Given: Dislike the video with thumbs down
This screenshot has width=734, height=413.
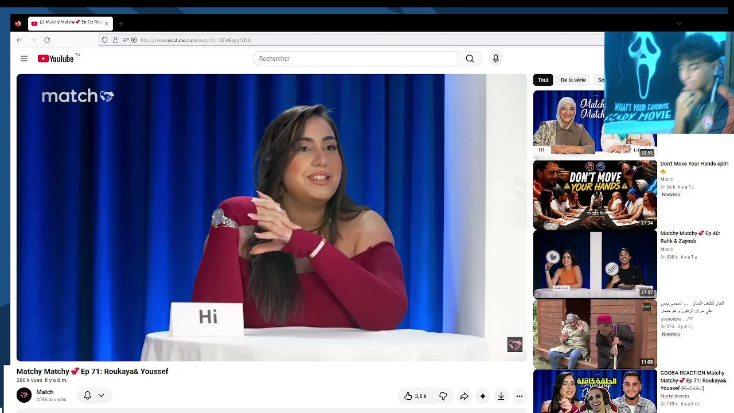Looking at the screenshot, I should [x=443, y=396].
